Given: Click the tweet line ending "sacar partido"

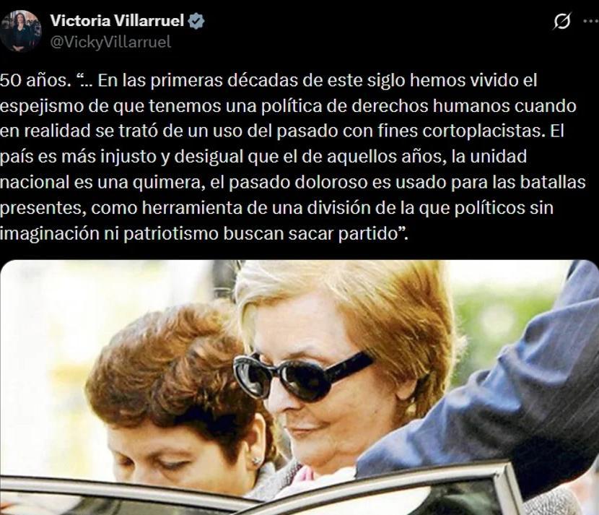Looking at the screenshot, I should (204, 233).
